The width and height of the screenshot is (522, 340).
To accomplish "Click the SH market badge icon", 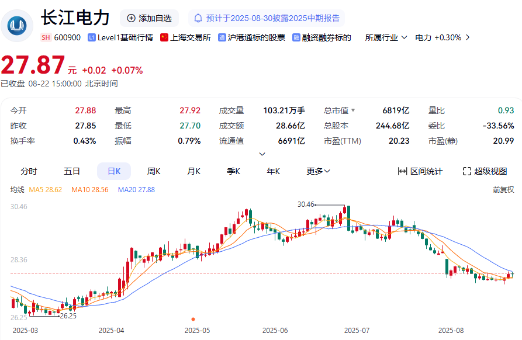I will [46, 37].
